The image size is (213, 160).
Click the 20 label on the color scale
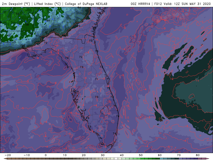(x=84, y=155)
